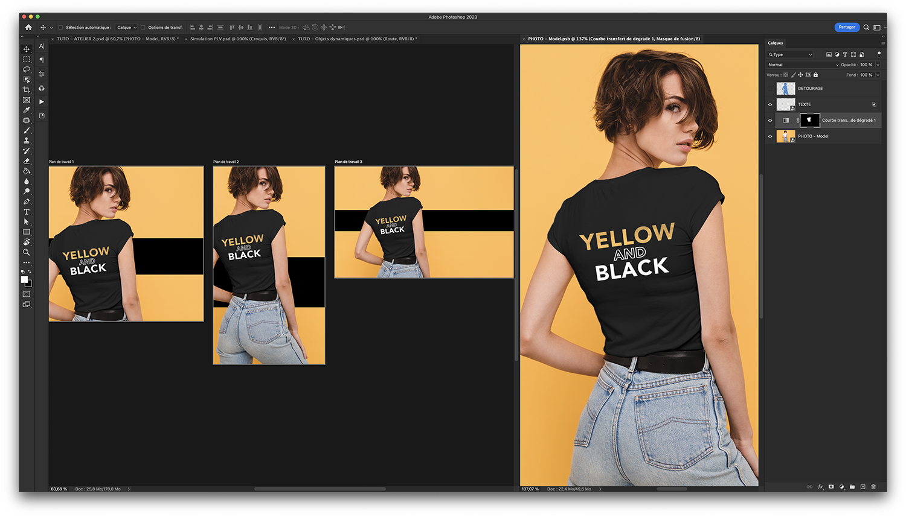
Task: Open the Normal blend mode dropdown
Action: (x=803, y=65)
